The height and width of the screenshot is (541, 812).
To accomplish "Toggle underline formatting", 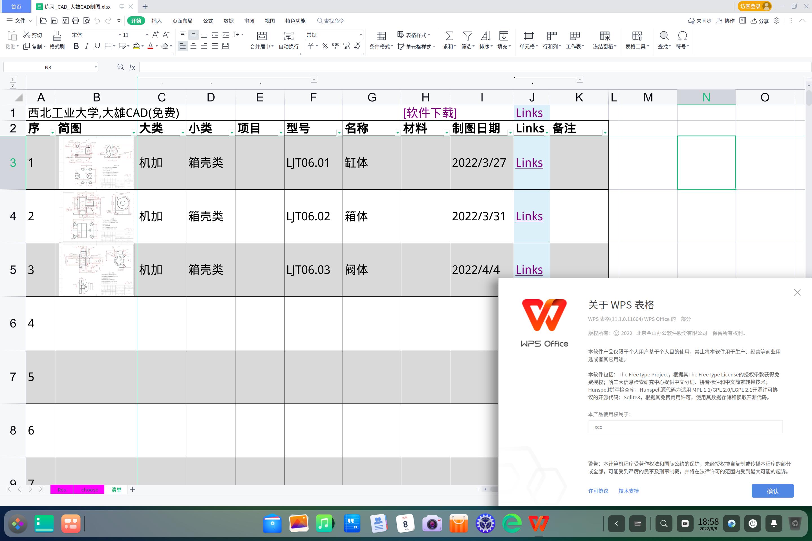I will [x=97, y=46].
